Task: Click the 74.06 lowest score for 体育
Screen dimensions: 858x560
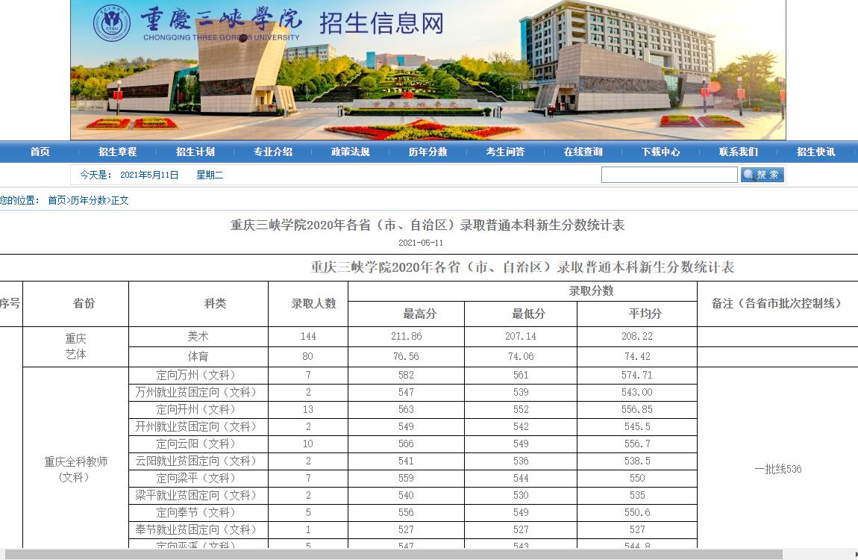Action: (x=520, y=356)
